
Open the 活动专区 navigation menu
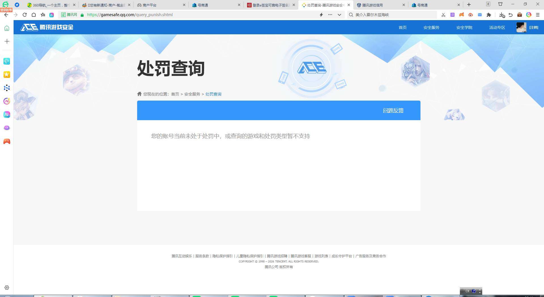(497, 27)
